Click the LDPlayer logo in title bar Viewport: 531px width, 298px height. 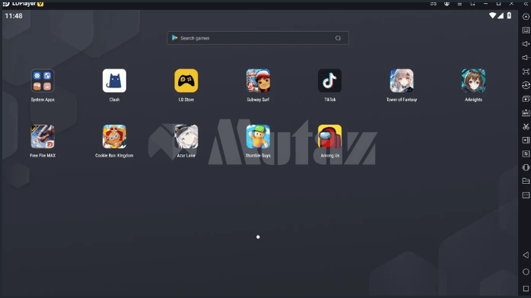6,4
